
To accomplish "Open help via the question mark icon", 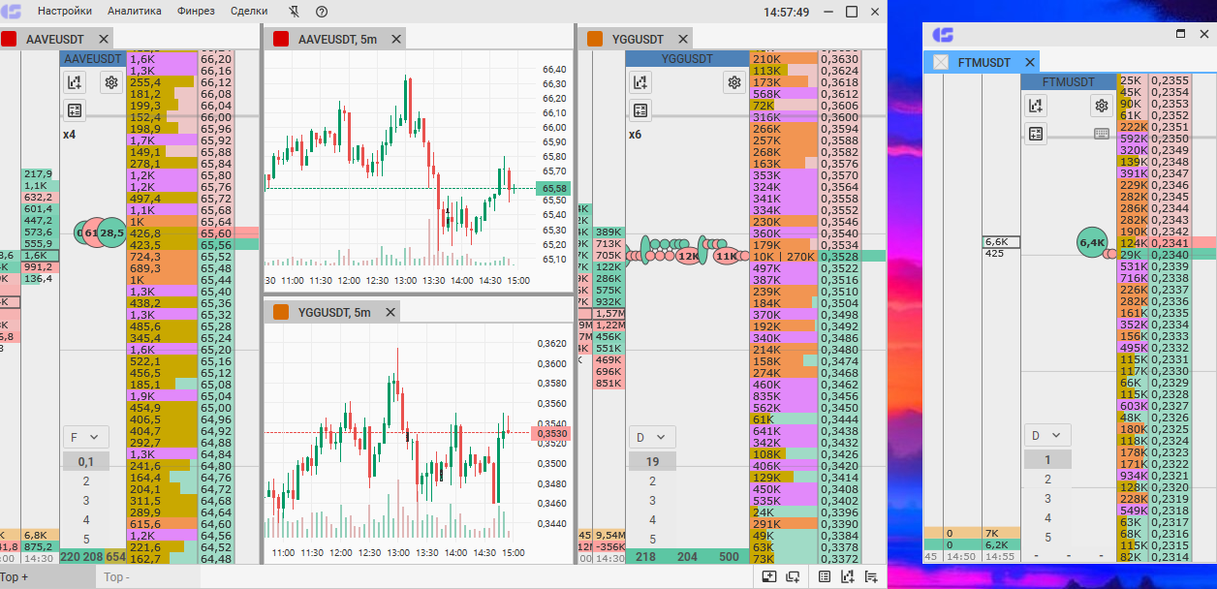I will pos(322,12).
